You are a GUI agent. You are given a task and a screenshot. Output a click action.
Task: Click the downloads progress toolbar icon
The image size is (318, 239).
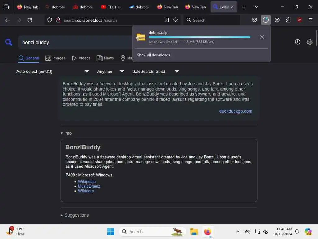pyautogui.click(x=266, y=20)
